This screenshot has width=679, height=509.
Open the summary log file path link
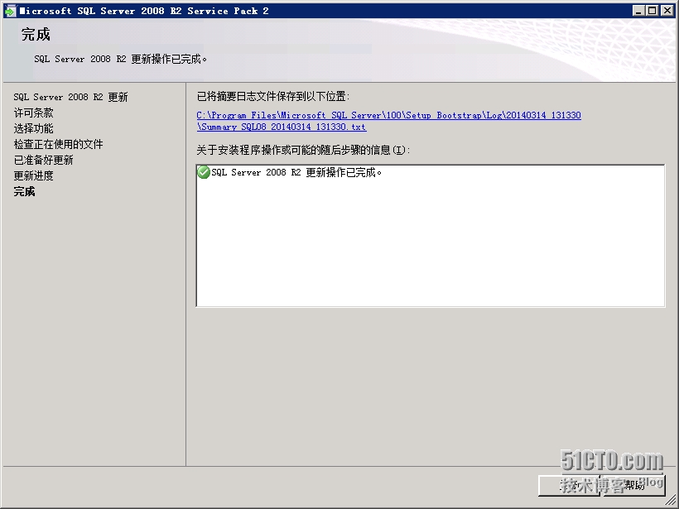pyautogui.click(x=388, y=121)
